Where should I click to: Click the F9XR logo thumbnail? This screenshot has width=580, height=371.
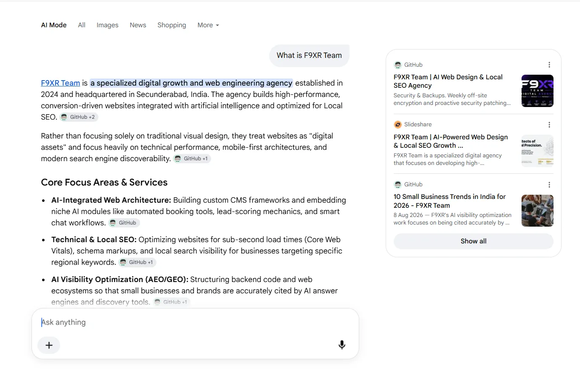[x=537, y=91]
